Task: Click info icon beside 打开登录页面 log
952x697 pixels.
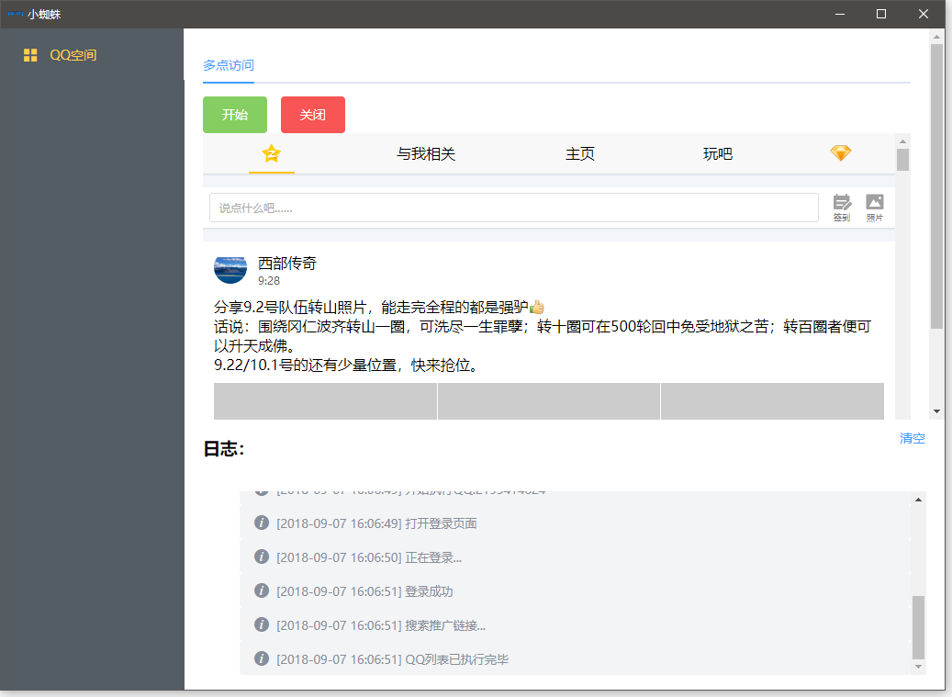Action: [x=262, y=523]
